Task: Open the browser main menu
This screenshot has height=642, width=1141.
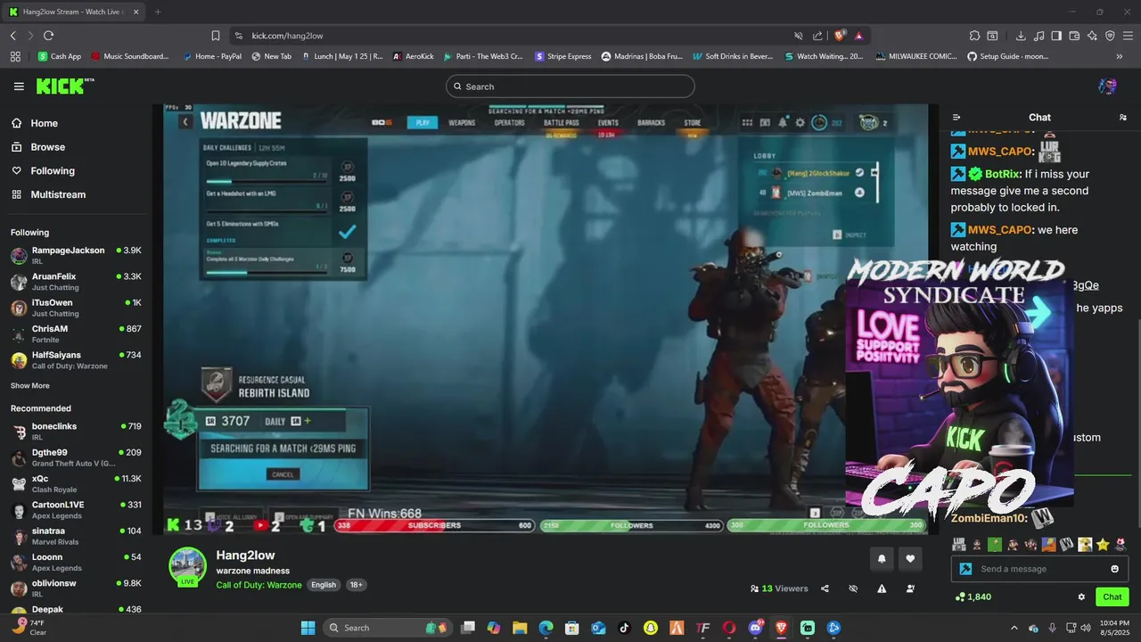Action: (x=1128, y=36)
